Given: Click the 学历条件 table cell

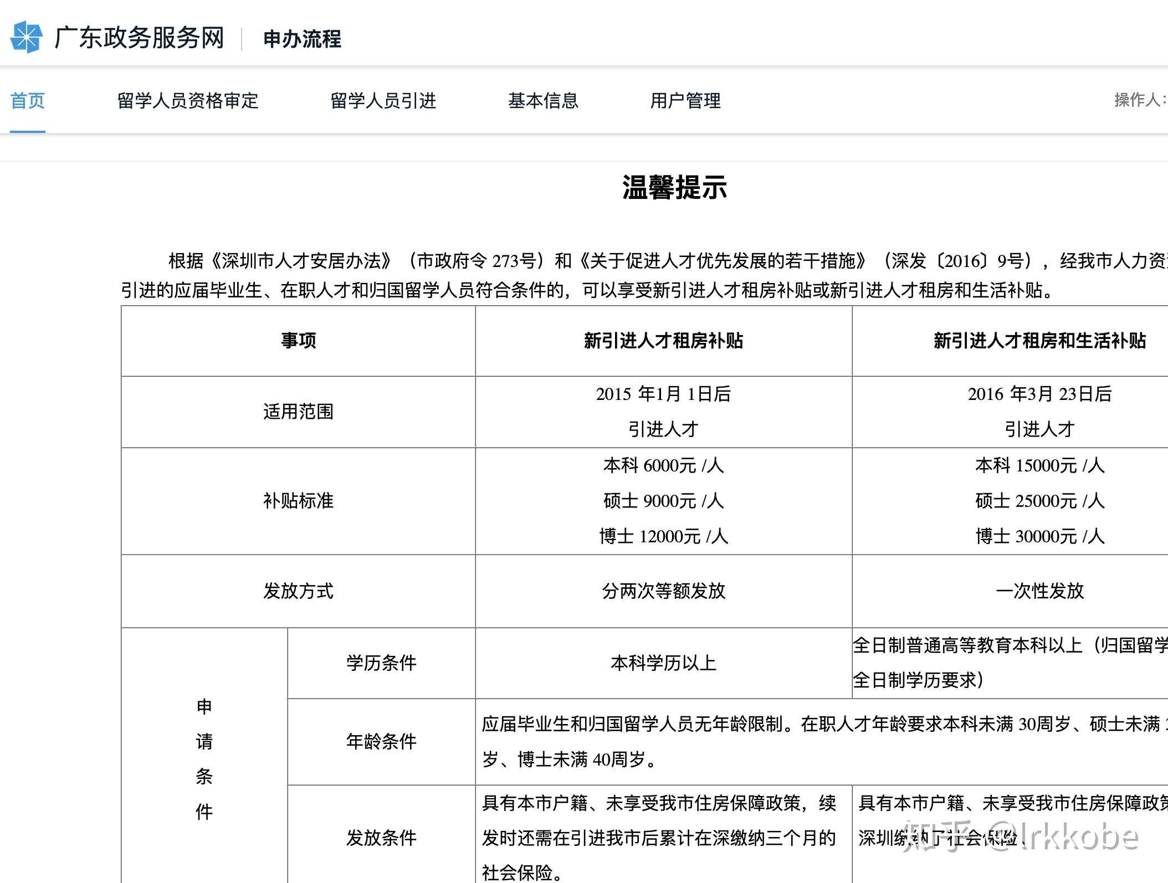Looking at the screenshot, I should click(x=381, y=663).
